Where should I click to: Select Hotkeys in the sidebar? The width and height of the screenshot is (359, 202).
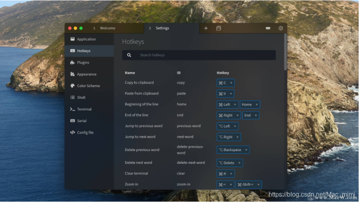click(89, 51)
